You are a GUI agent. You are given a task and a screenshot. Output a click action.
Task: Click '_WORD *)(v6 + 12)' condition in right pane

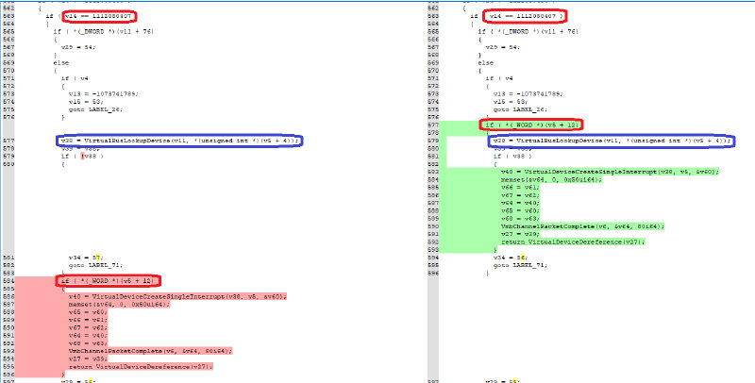coord(532,125)
